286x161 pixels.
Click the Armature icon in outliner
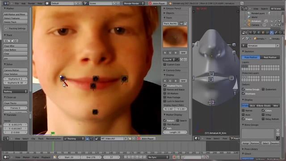tap(249, 21)
